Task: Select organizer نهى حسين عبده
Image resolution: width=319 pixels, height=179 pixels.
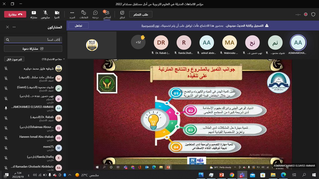Action: click(33, 98)
